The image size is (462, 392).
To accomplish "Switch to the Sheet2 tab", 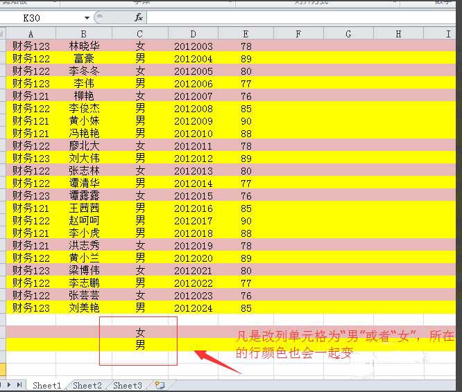I will click(x=87, y=385).
